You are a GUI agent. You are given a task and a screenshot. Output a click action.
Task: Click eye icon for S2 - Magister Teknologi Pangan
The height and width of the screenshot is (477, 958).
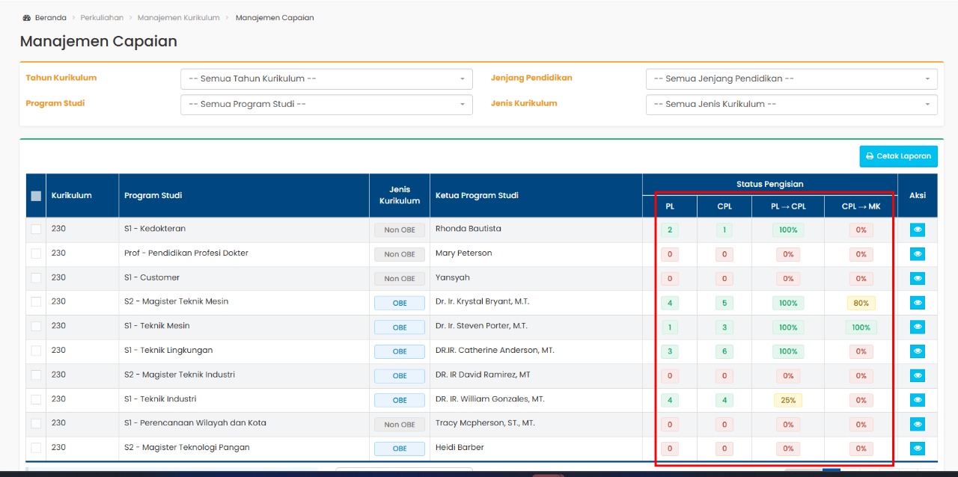[918, 449]
